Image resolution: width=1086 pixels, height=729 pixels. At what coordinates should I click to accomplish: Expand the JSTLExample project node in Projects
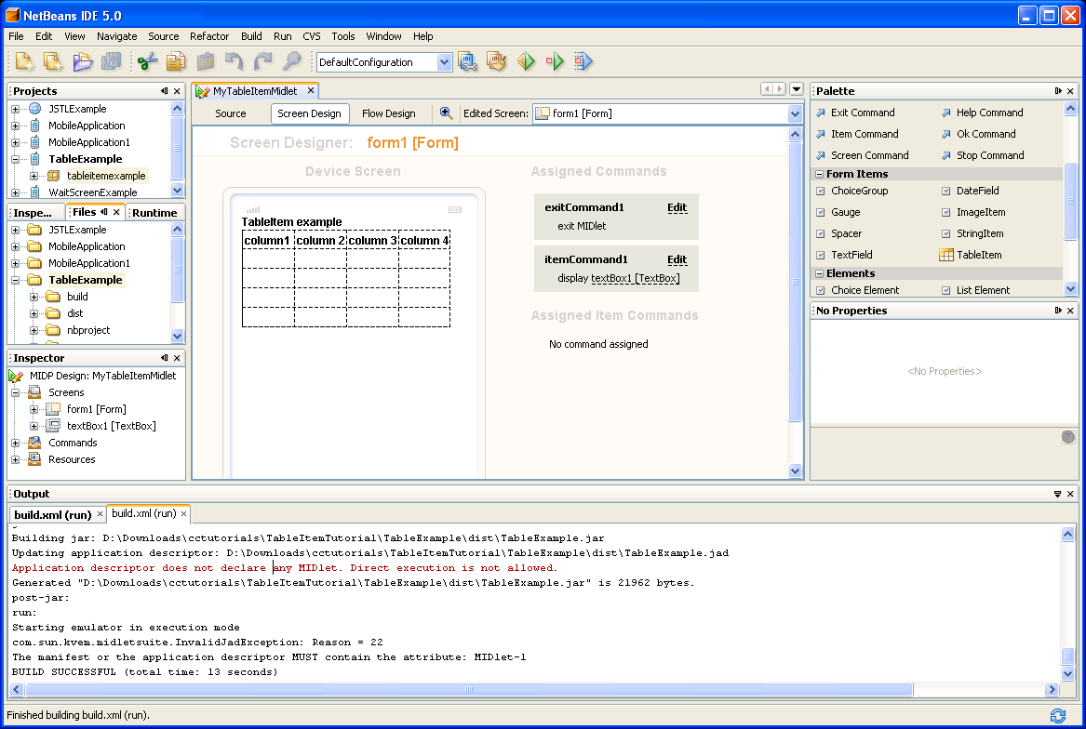coord(15,109)
